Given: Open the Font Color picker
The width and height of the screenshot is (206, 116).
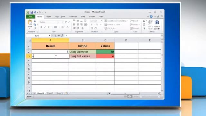Looking at the screenshot, I should pyautogui.click(x=67, y=27).
